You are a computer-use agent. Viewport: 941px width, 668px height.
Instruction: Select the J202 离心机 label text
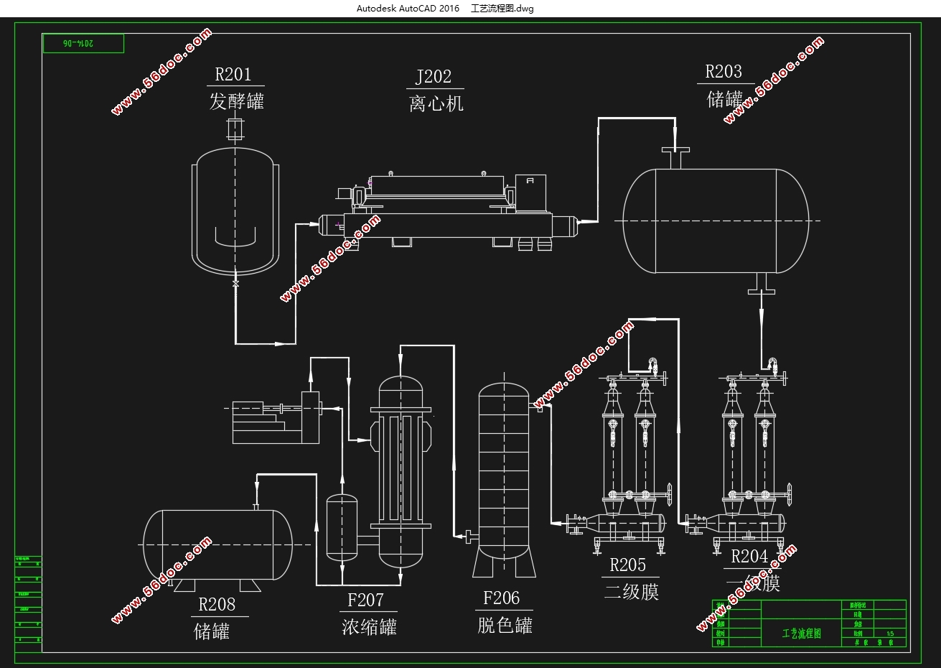coord(435,91)
